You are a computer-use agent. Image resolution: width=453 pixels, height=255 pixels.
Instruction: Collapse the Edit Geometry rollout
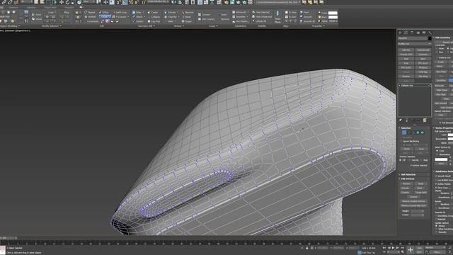443,38
